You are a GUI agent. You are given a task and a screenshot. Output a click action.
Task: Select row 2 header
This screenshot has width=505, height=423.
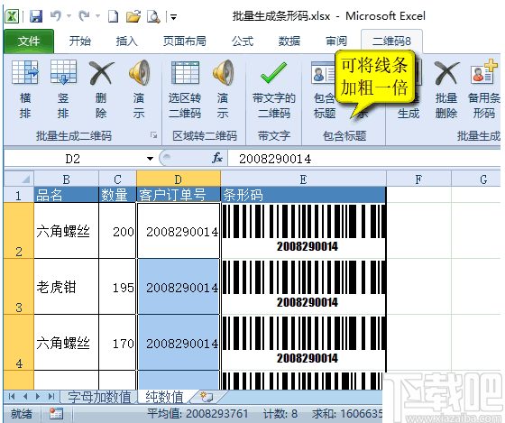tap(19, 231)
